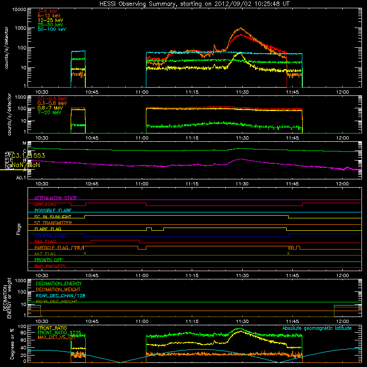Screen dimensions: 367x367
Task: Click the red BAD_PACKETS label
Action: (50, 266)
